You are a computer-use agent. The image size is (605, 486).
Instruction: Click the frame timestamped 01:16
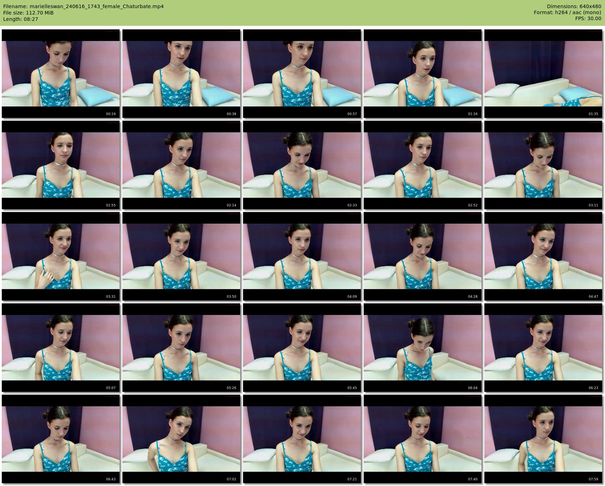[x=423, y=74]
